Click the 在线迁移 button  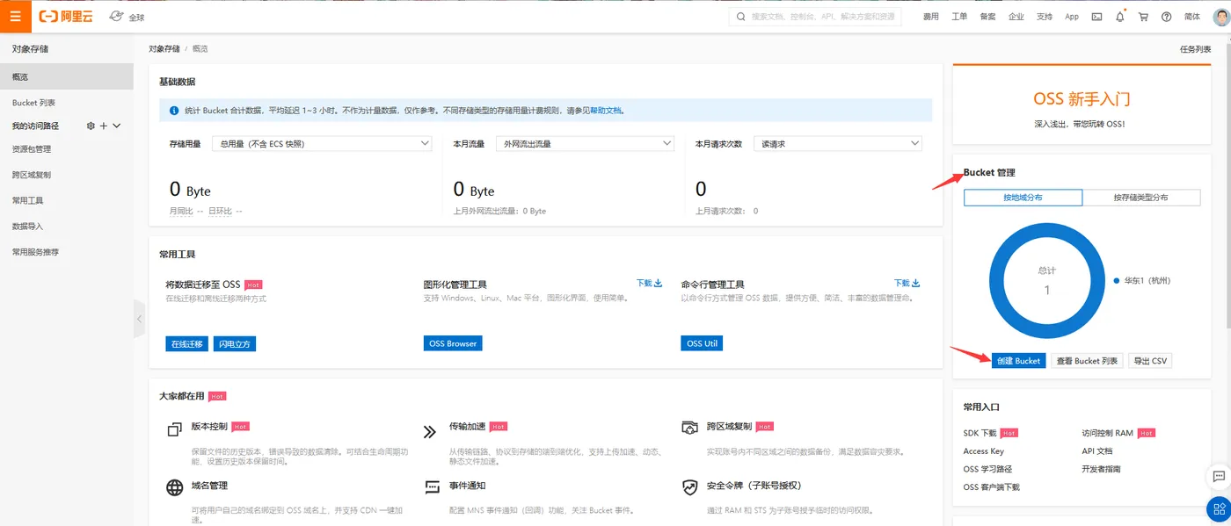(x=186, y=343)
